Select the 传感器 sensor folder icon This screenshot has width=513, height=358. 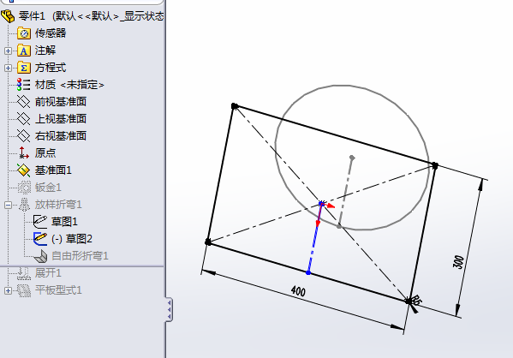point(24,33)
